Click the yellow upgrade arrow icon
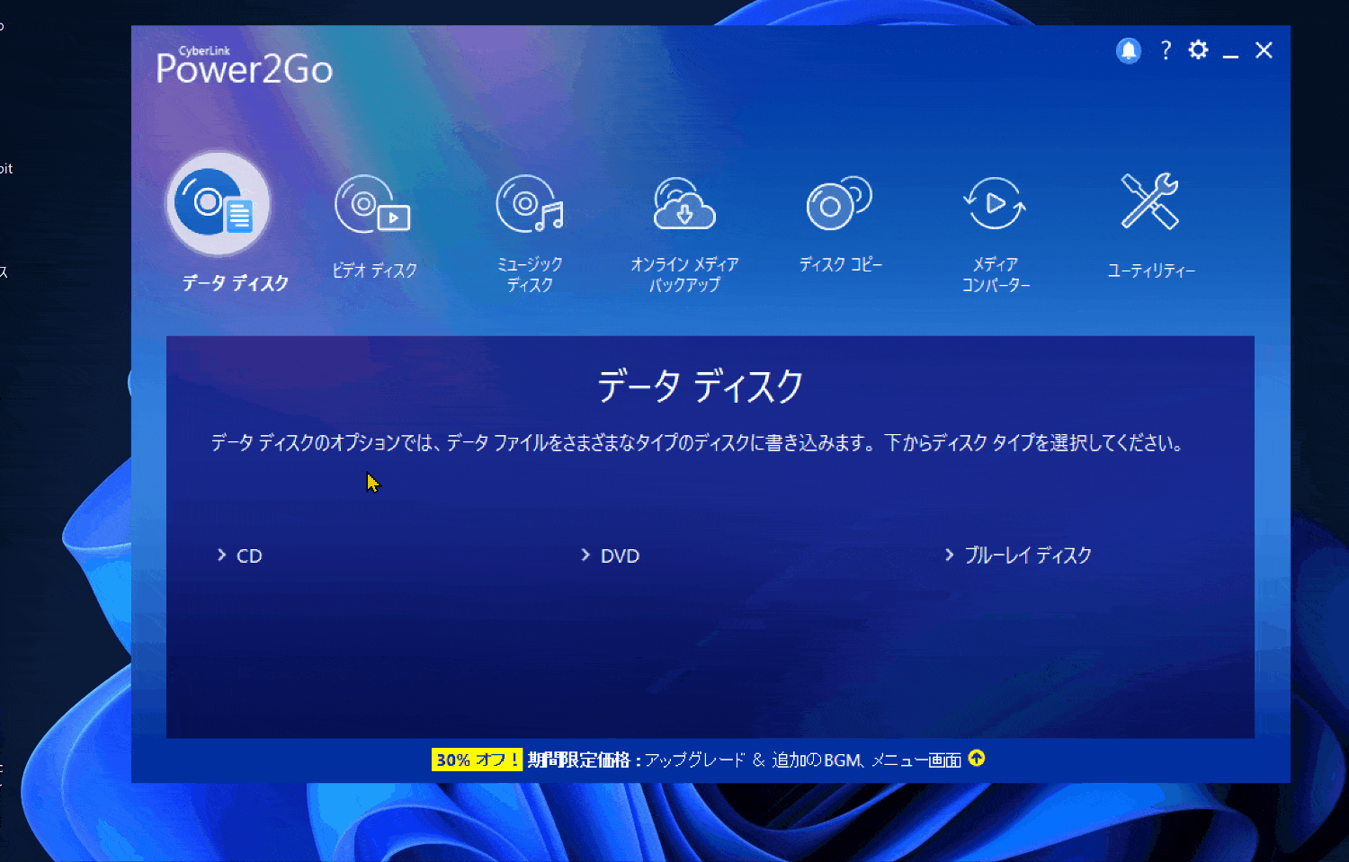Viewport: 1349px width, 862px height. click(977, 759)
